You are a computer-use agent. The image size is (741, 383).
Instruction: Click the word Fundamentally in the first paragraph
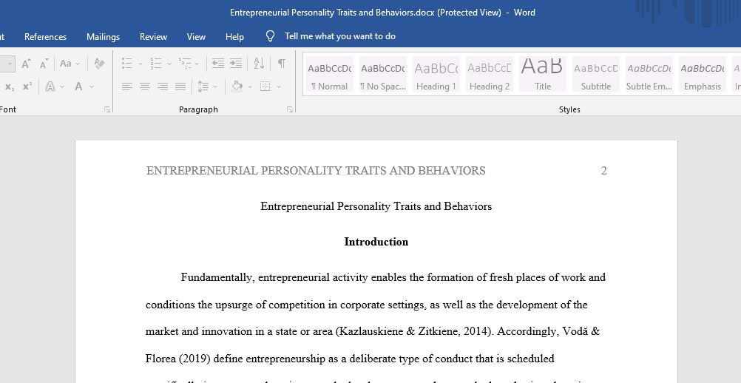coord(218,278)
